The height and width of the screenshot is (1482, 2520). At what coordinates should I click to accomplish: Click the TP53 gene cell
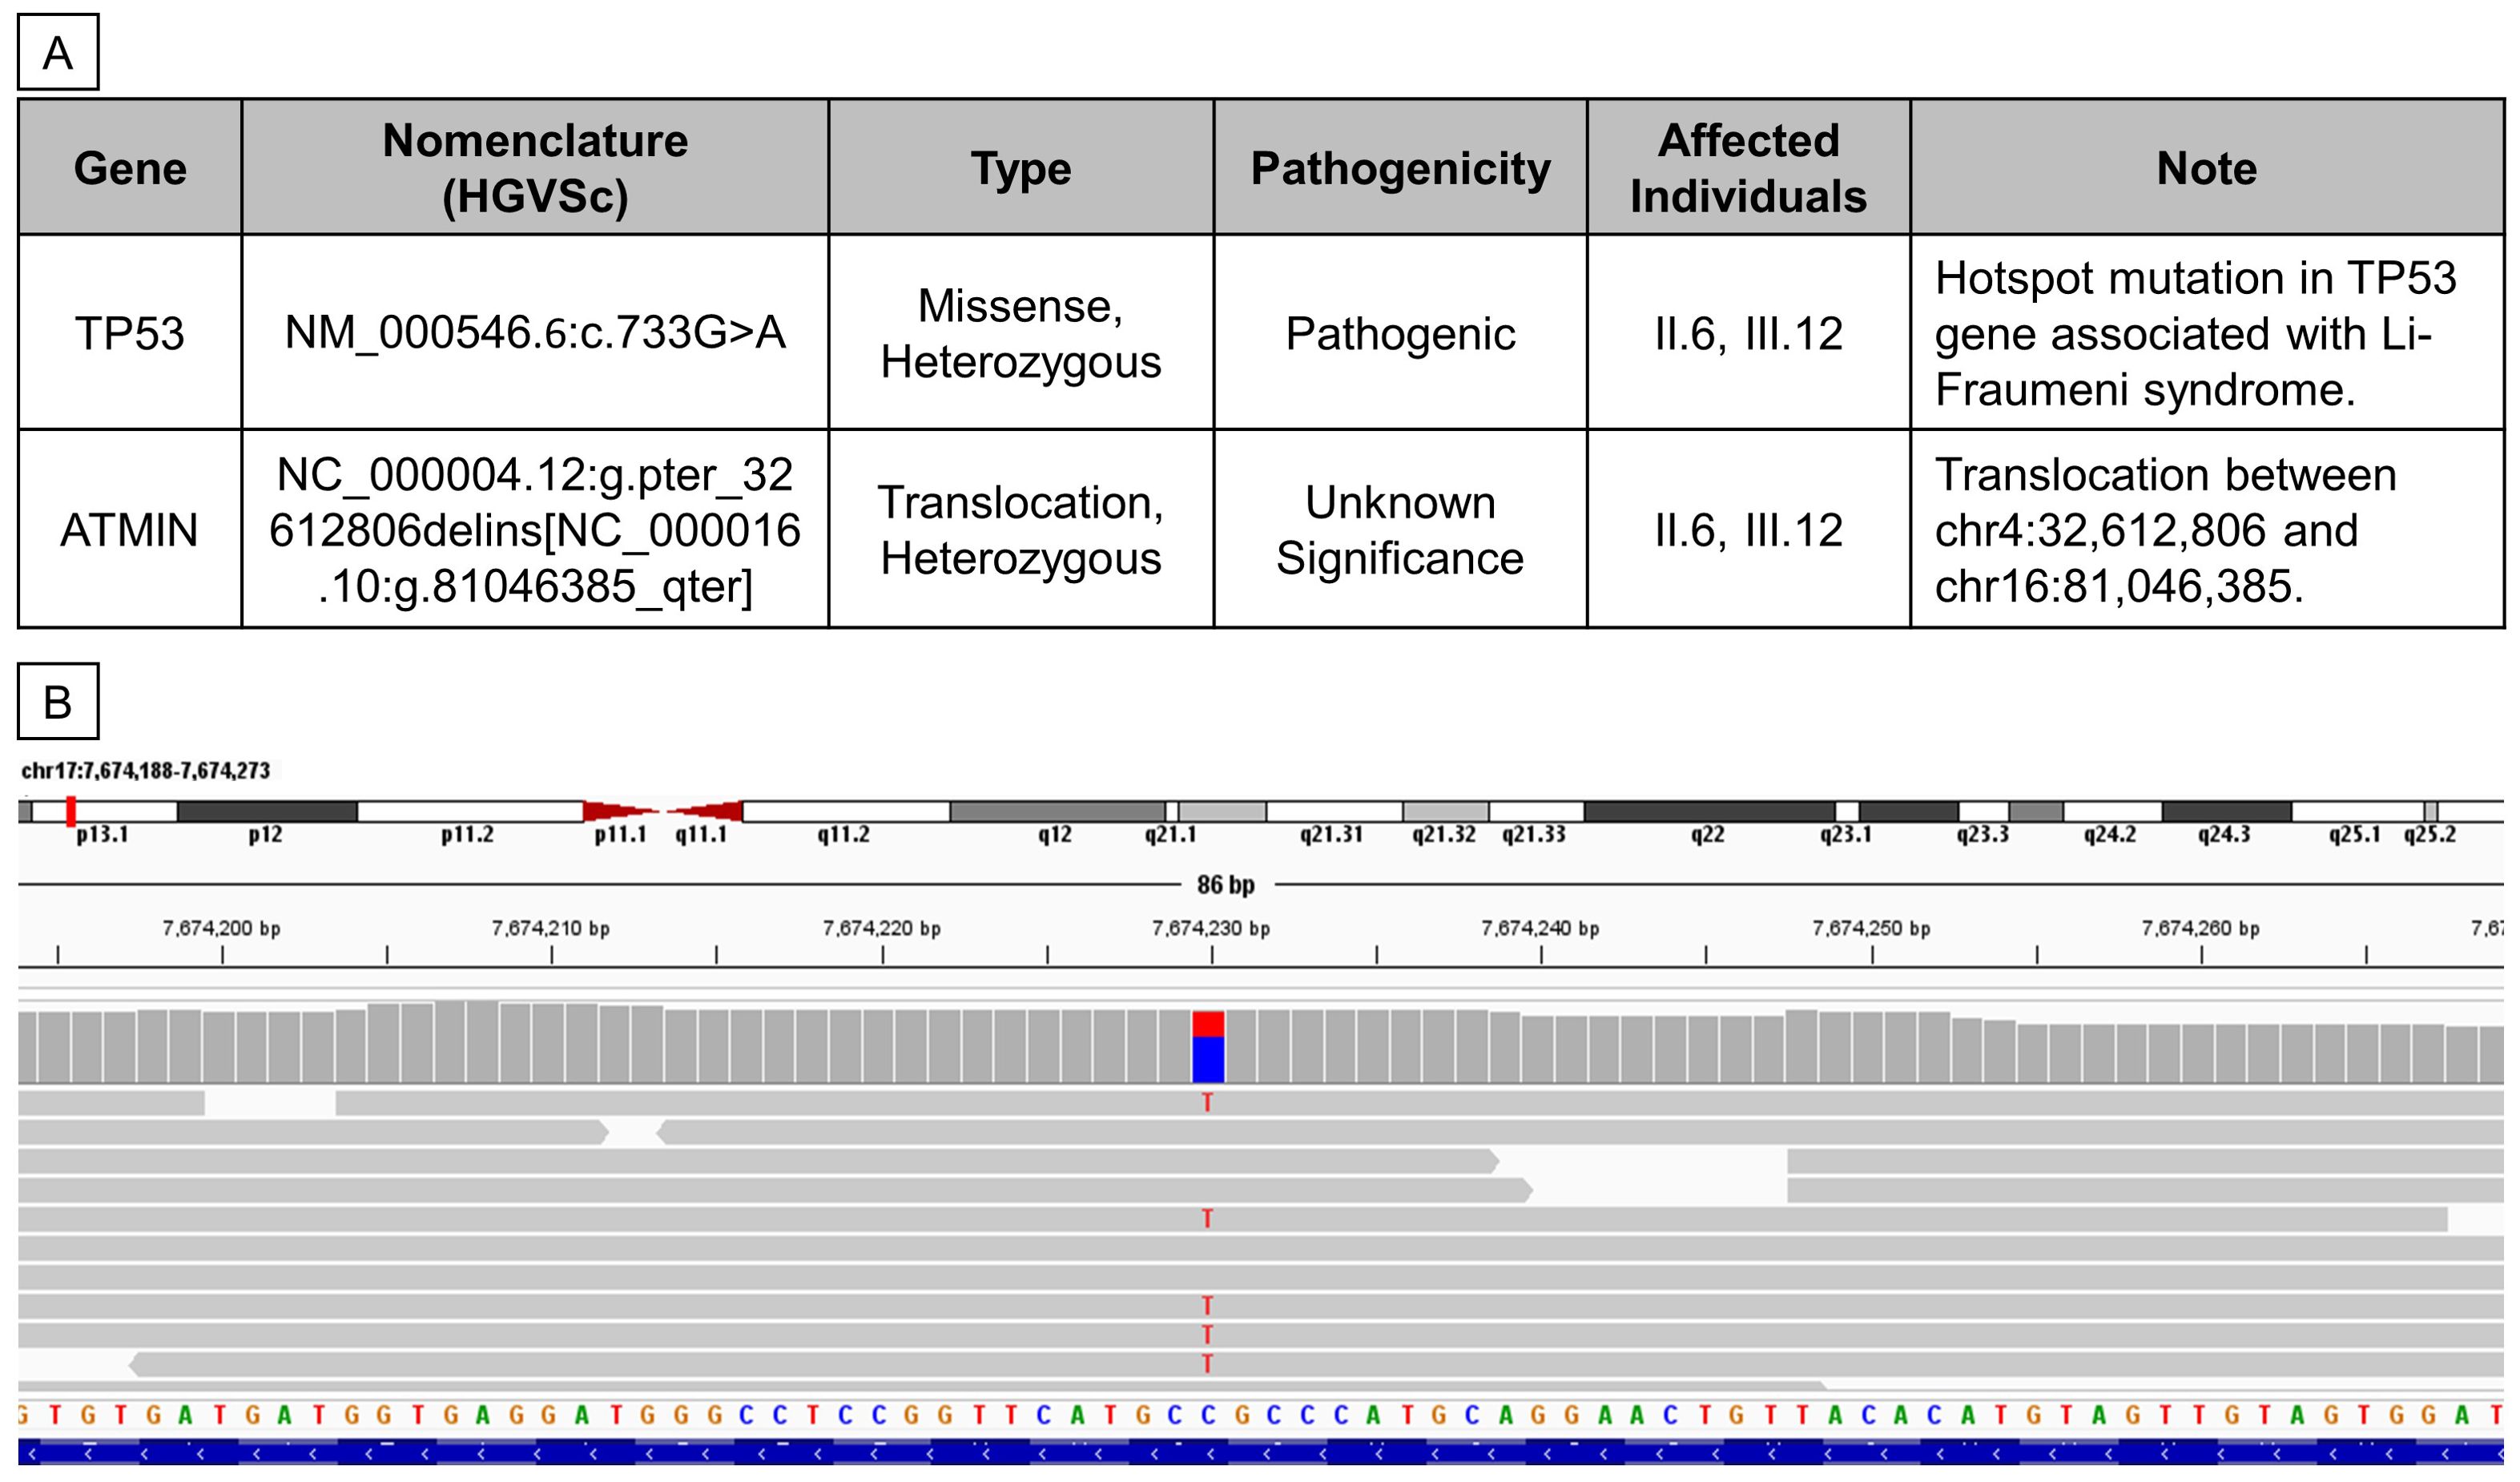[x=130, y=333]
